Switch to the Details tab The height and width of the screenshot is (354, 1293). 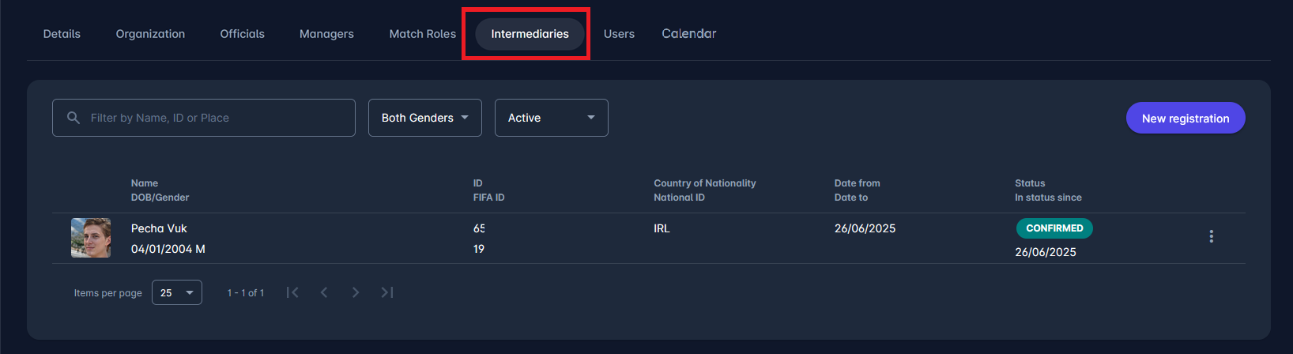click(x=62, y=34)
